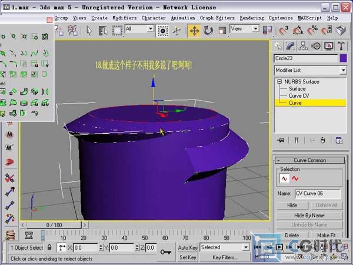Toggle Percent Snap icon
This screenshot has width=353, height=265.
coord(312,30)
